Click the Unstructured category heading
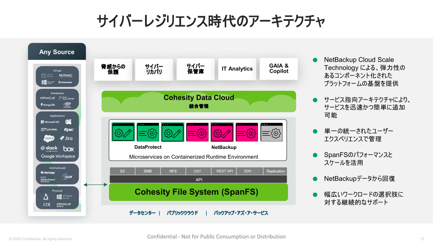 [x=57, y=168]
